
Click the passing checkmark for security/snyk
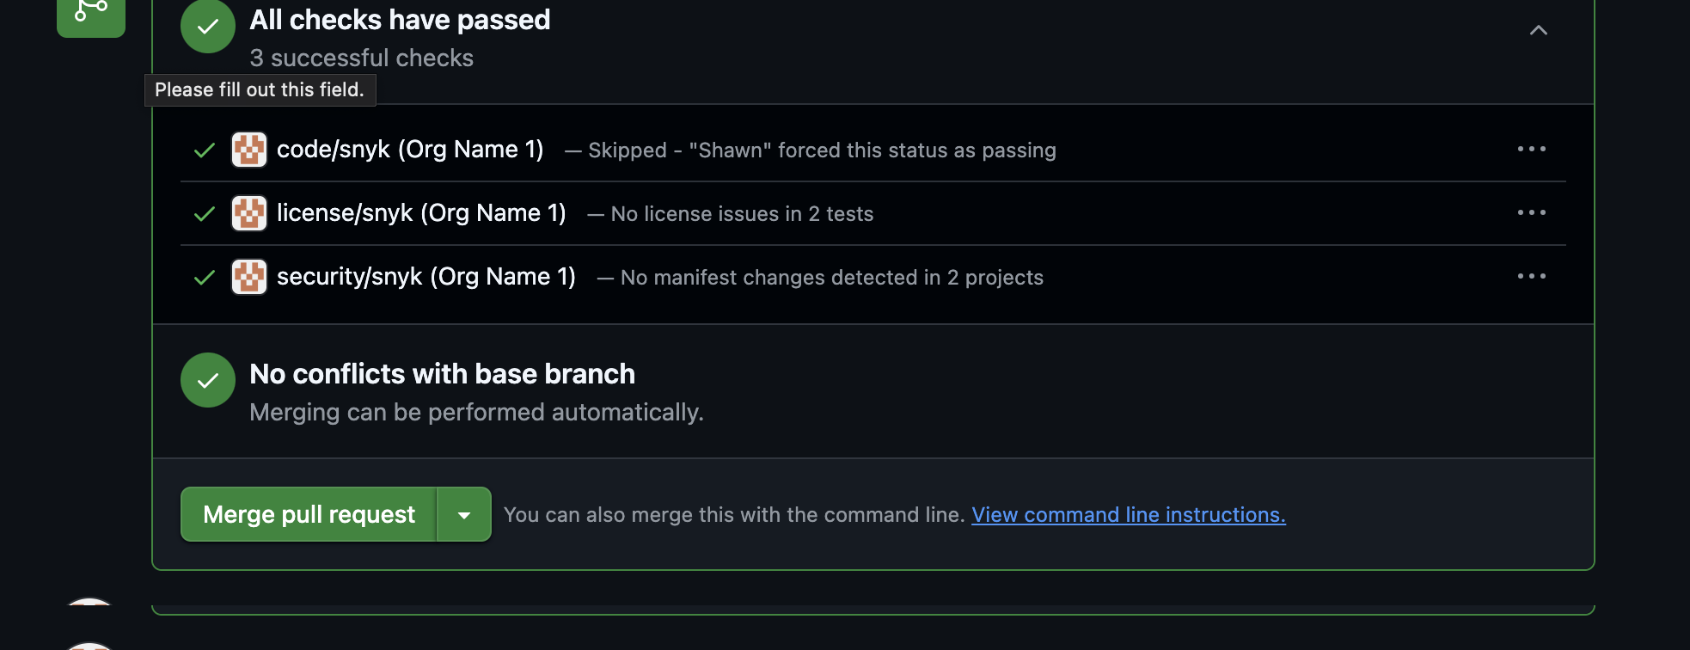[x=205, y=278]
